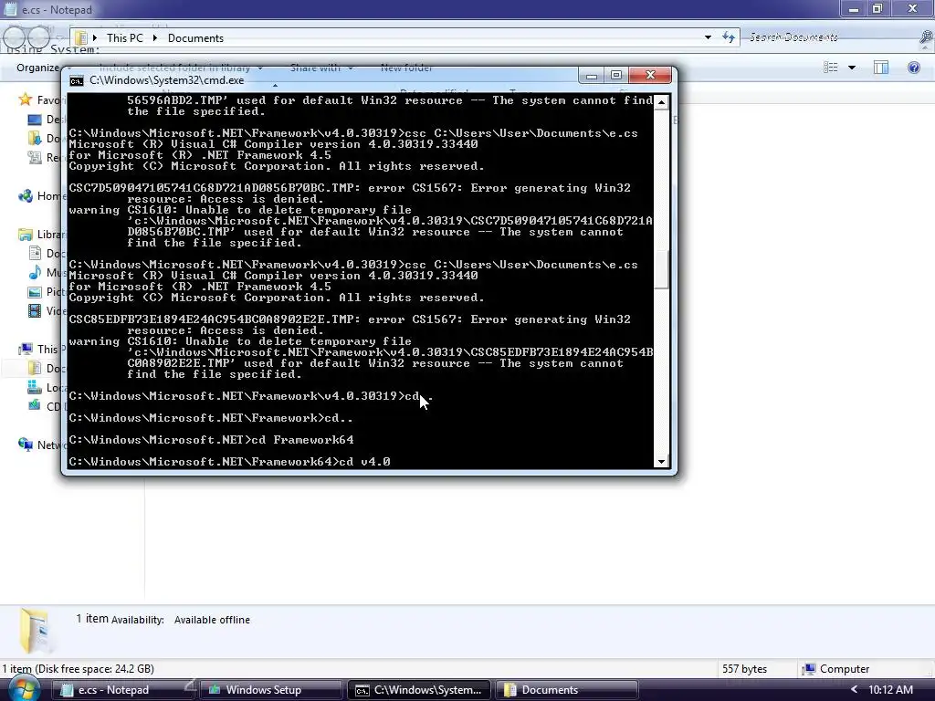This screenshot has width=935, height=701.
Task: Click This PC in the address breadcrumb
Action: click(124, 37)
